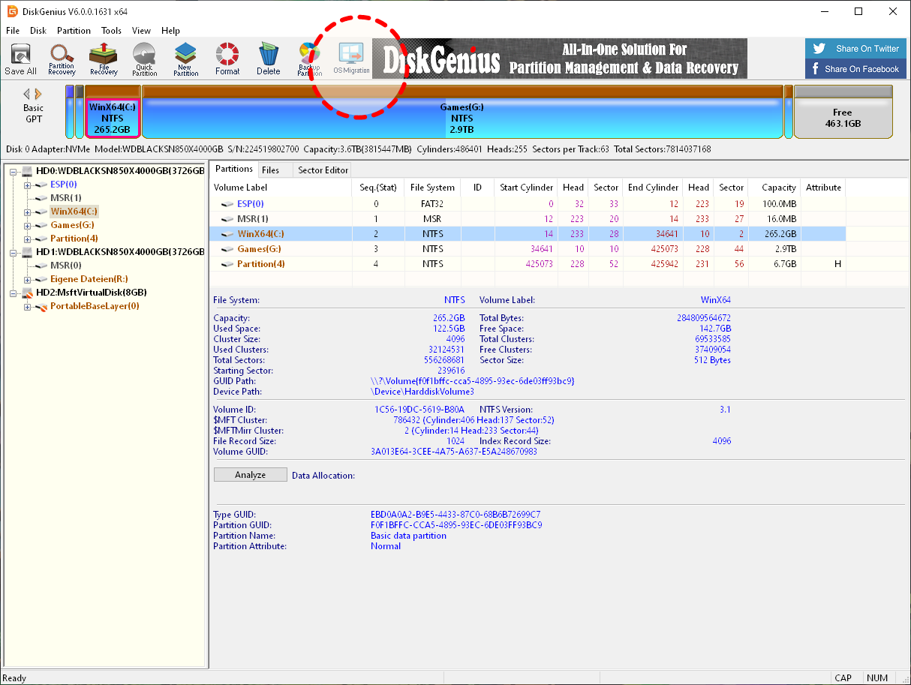This screenshot has width=911, height=685.
Task: Click Share On Facebook
Action: [x=855, y=68]
